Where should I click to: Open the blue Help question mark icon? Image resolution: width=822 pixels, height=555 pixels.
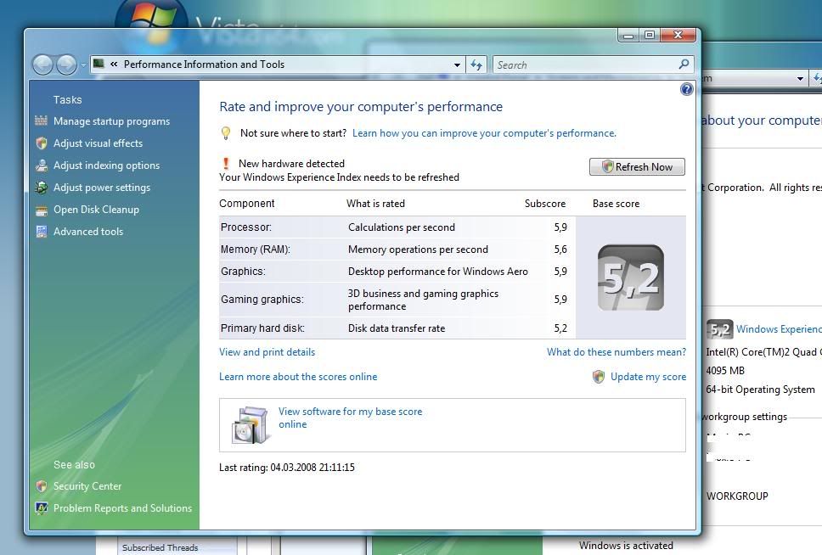(686, 89)
